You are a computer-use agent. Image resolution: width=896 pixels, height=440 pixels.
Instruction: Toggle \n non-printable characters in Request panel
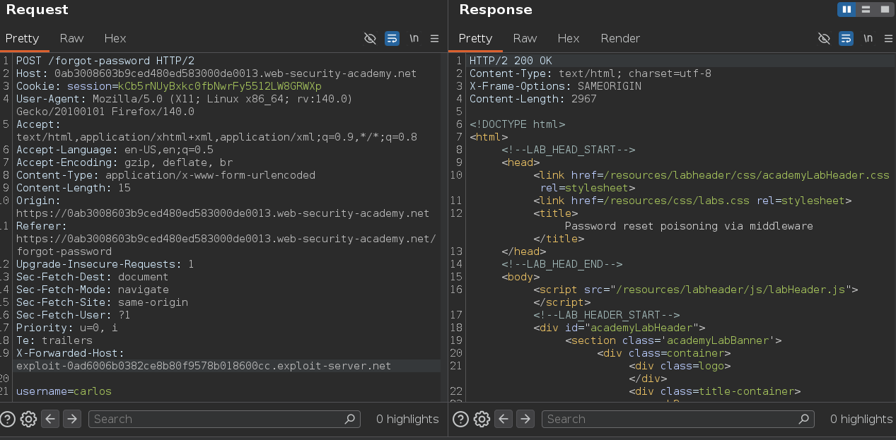[414, 38]
